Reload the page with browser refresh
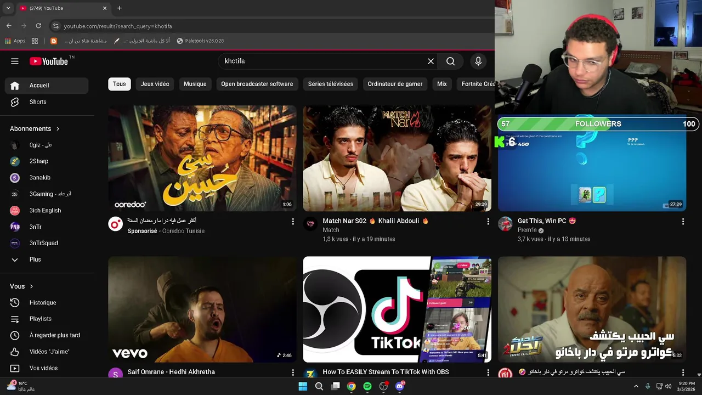 point(38,26)
